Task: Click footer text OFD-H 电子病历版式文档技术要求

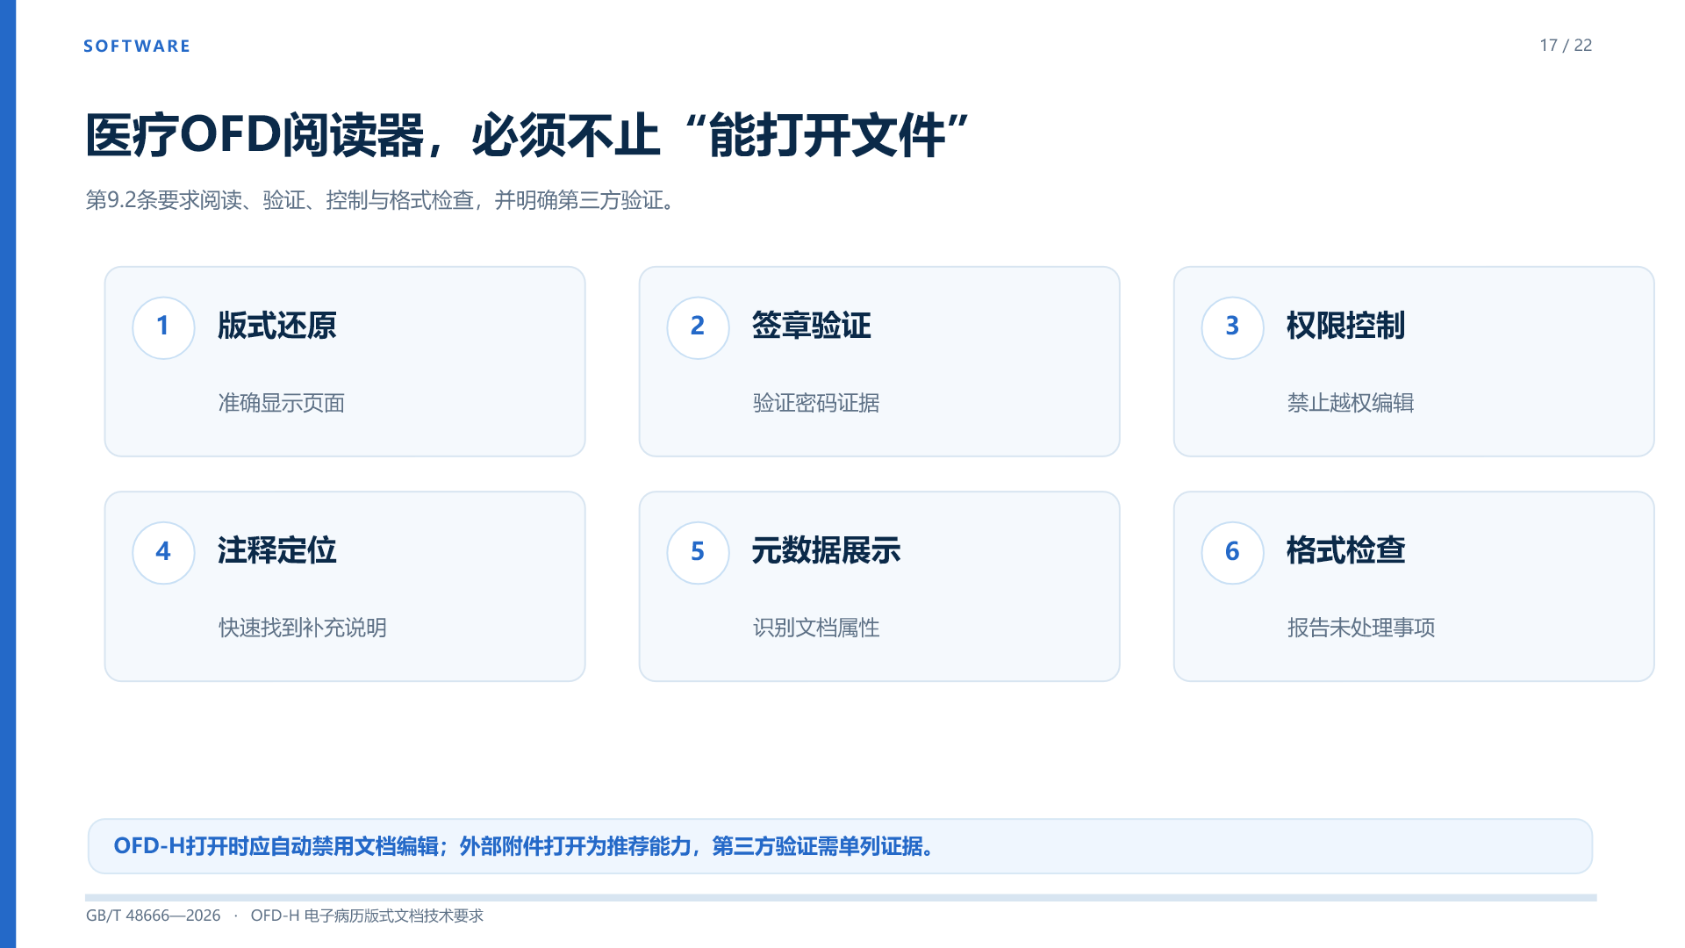Action: tap(367, 916)
